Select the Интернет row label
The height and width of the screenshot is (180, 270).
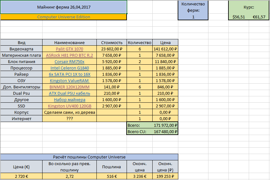pyautogui.click(x=21, y=119)
